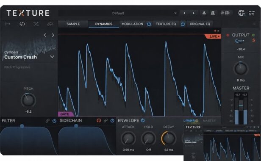Toggle the Sidechain power button
Viewport: 261px width, 161px height.
click(113, 121)
